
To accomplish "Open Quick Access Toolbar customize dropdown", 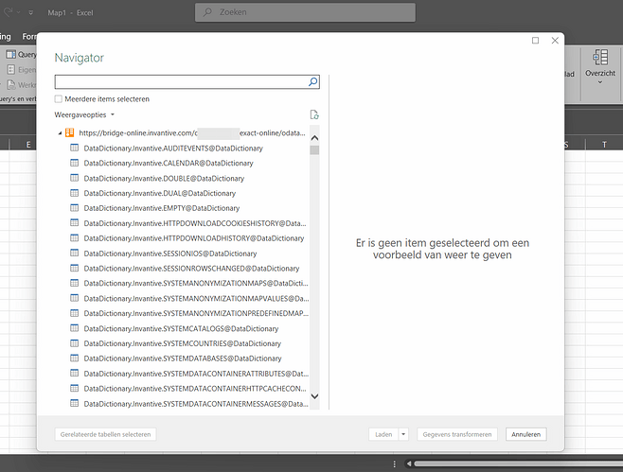I will [31, 12].
